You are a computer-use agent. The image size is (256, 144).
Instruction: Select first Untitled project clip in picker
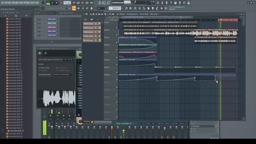(x=92, y=24)
